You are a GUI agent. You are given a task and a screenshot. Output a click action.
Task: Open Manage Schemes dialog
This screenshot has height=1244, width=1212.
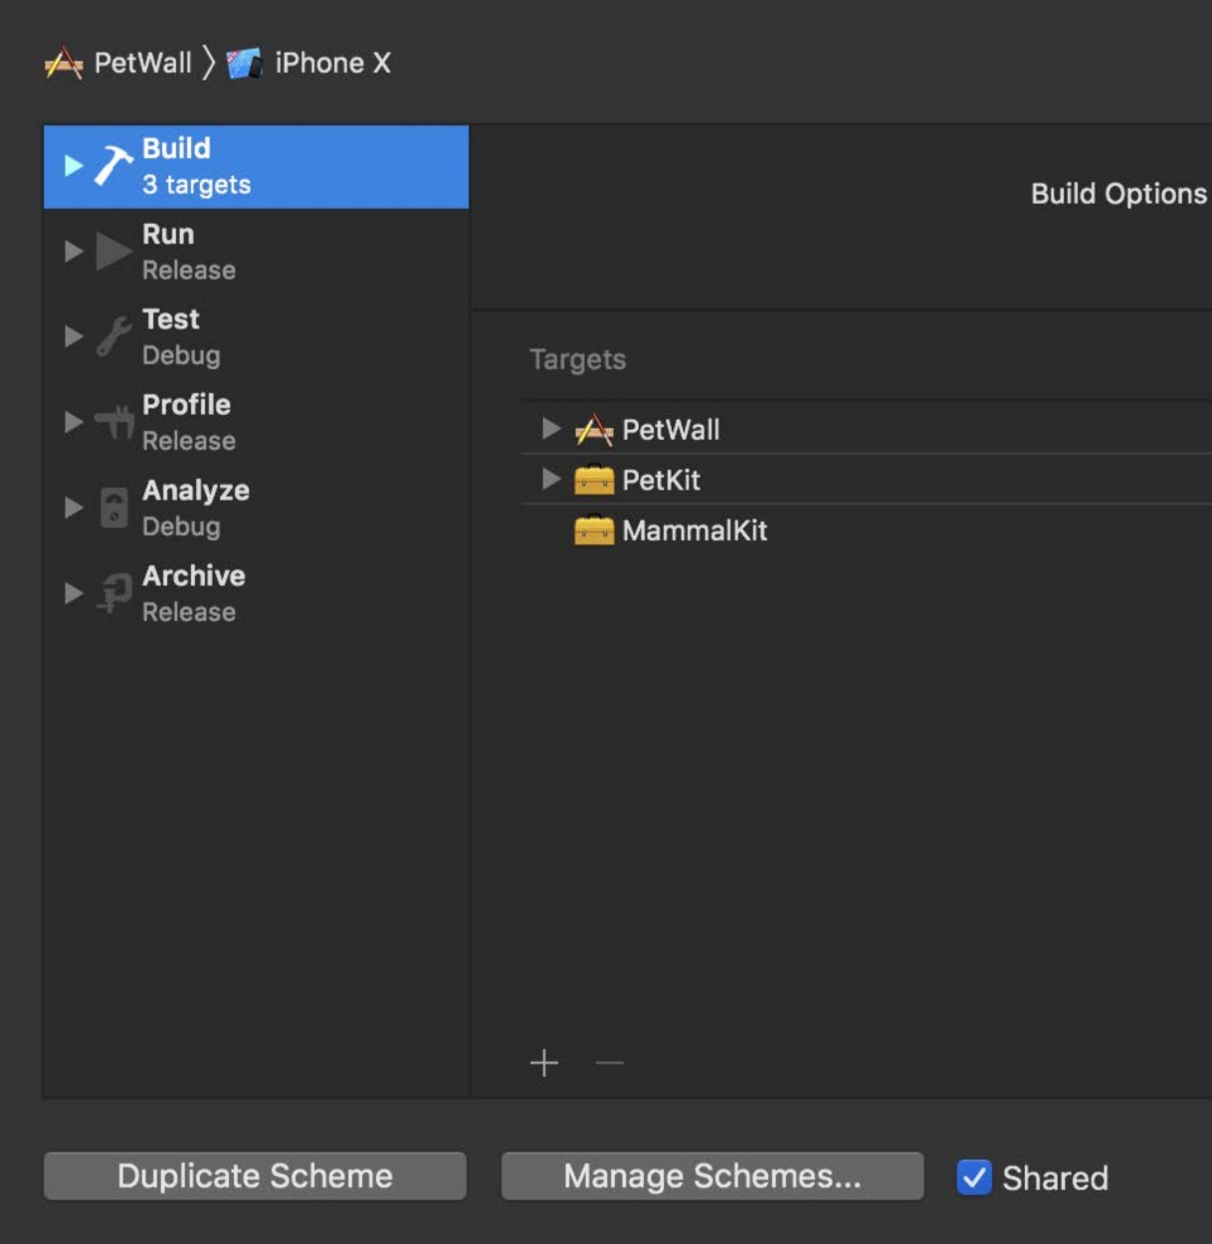(x=712, y=1176)
